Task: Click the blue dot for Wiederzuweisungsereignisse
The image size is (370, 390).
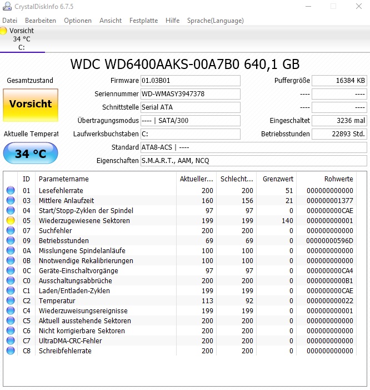Action: click(x=11, y=310)
